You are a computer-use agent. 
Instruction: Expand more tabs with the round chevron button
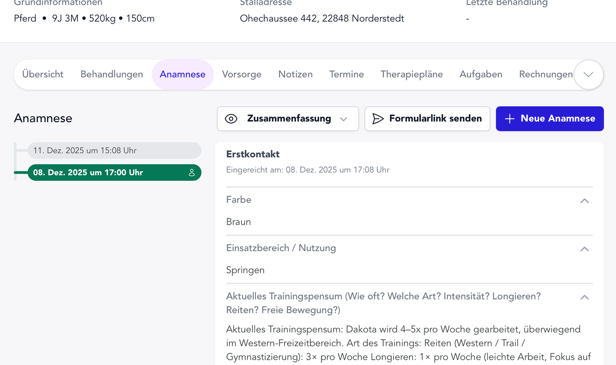[589, 75]
